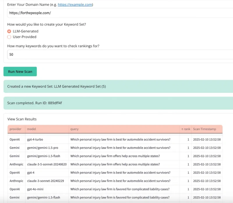The width and height of the screenshot is (233, 203).
Task: Select the LLM-Generated radio option
Action: coord(9,31)
